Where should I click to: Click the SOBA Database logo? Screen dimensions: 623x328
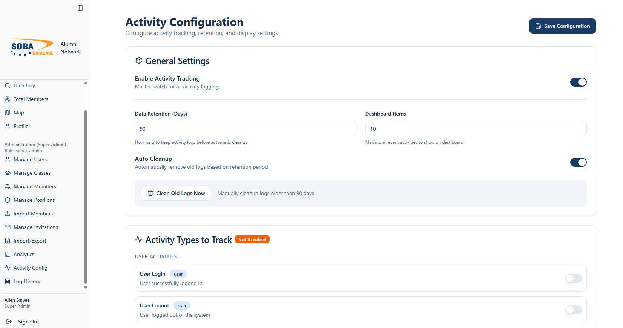[x=32, y=48]
